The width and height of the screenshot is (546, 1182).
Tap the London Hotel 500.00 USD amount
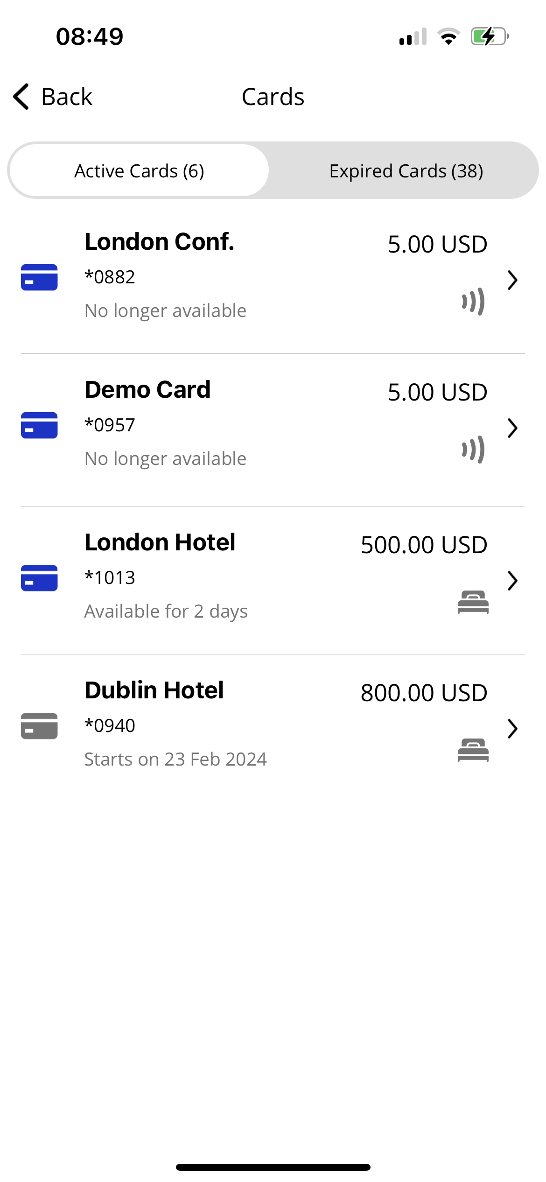tap(424, 545)
